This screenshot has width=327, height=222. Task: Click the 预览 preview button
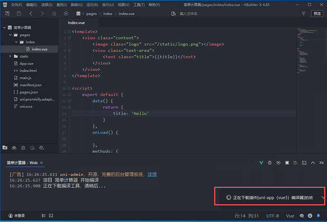pyautogui.click(x=317, y=14)
